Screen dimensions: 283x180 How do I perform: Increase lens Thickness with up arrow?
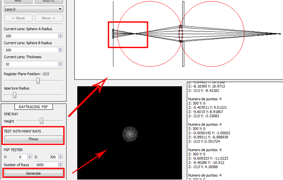(60, 63)
